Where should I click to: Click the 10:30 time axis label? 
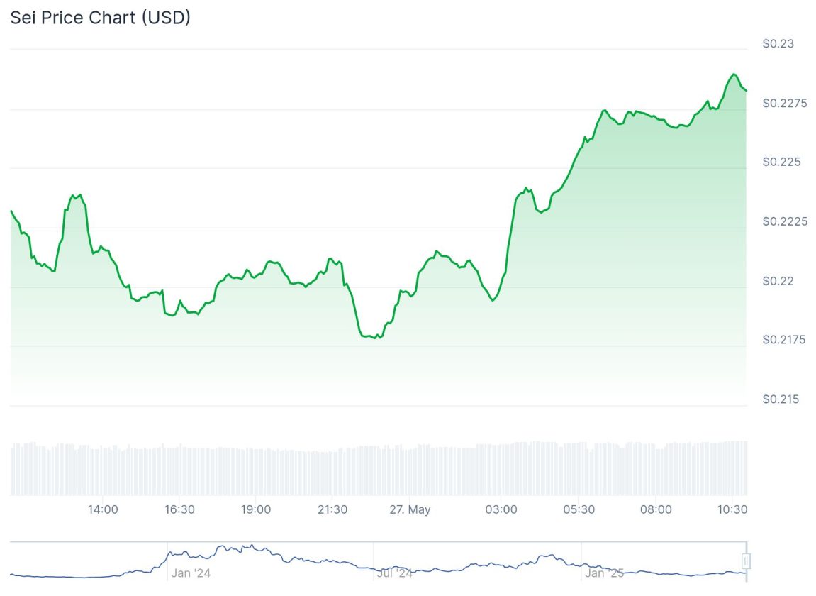733,509
